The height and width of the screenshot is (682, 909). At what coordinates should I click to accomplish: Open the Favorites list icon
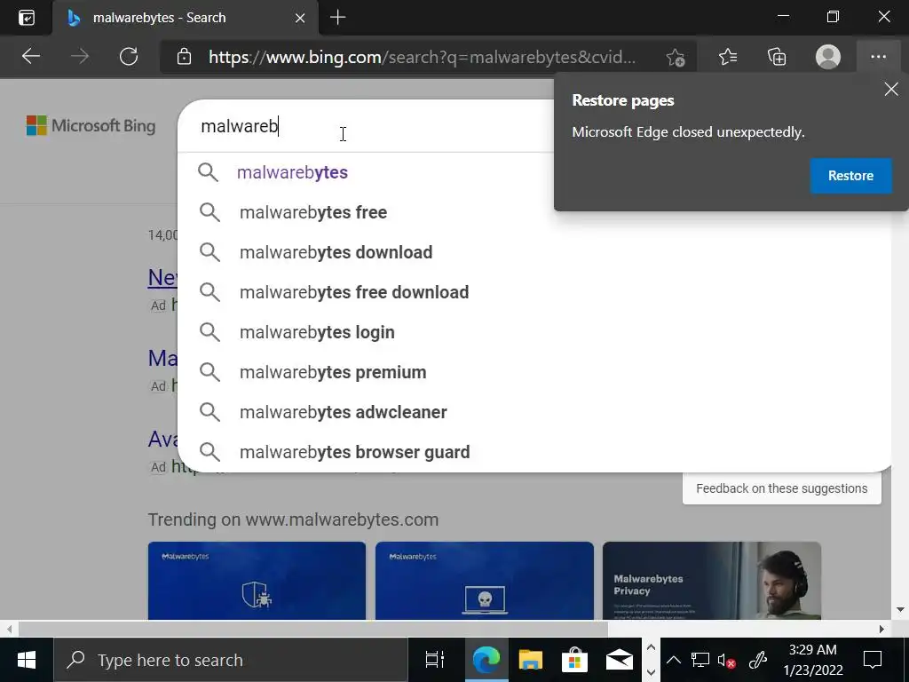[728, 57]
